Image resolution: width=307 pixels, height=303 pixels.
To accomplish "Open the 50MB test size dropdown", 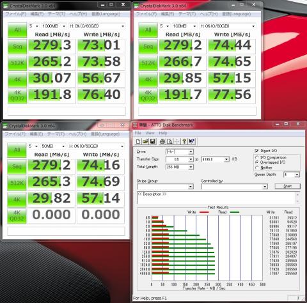I will (x=53, y=146).
